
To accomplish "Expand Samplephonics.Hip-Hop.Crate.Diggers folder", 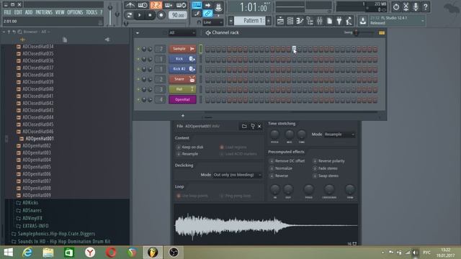I will [53, 234].
